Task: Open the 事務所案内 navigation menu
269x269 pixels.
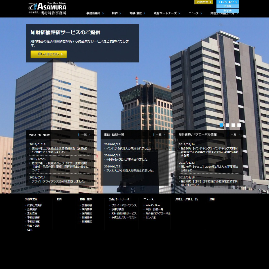Action: (x=94, y=13)
